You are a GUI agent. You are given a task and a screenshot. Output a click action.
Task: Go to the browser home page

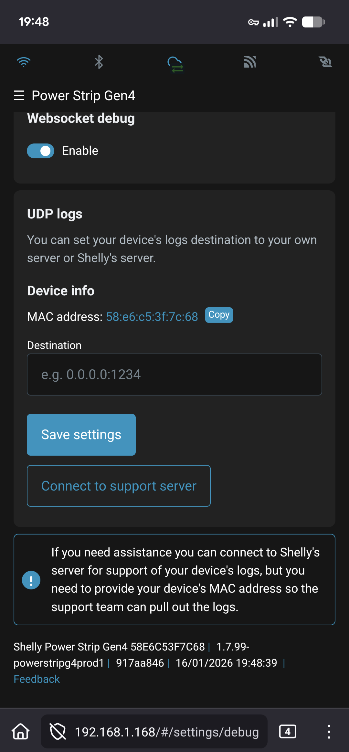21,732
